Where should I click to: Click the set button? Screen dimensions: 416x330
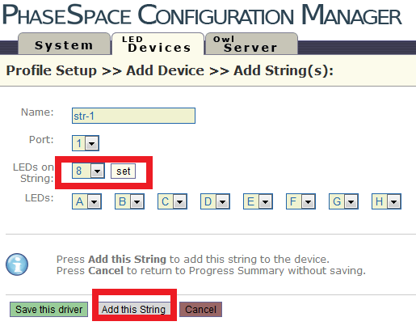coord(123,171)
